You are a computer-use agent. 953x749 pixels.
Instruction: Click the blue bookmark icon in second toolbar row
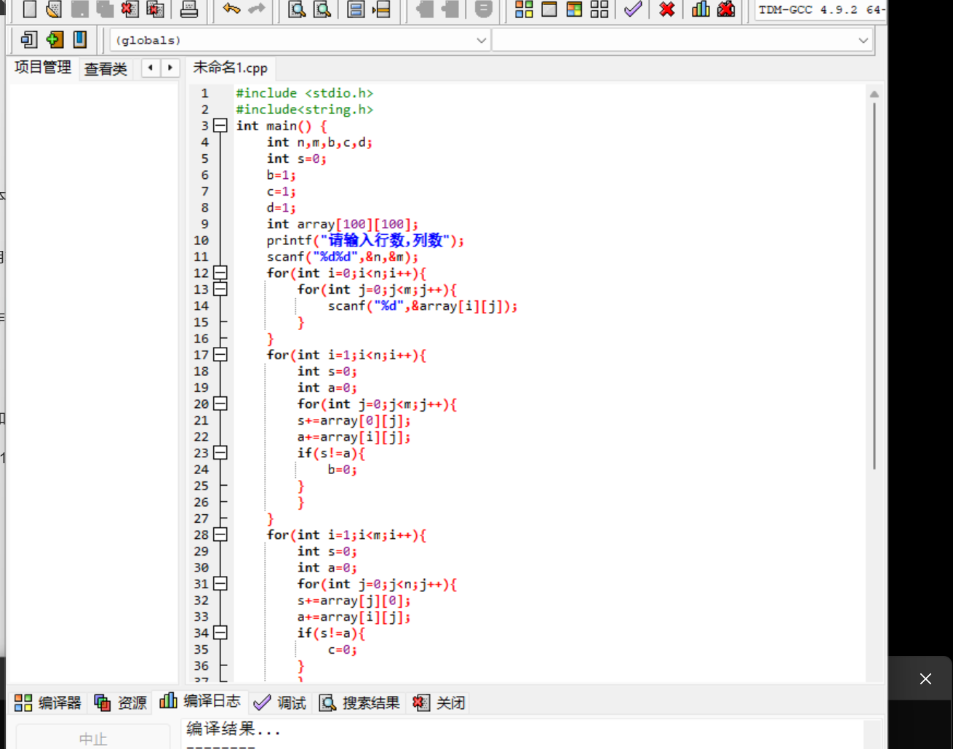click(x=80, y=39)
